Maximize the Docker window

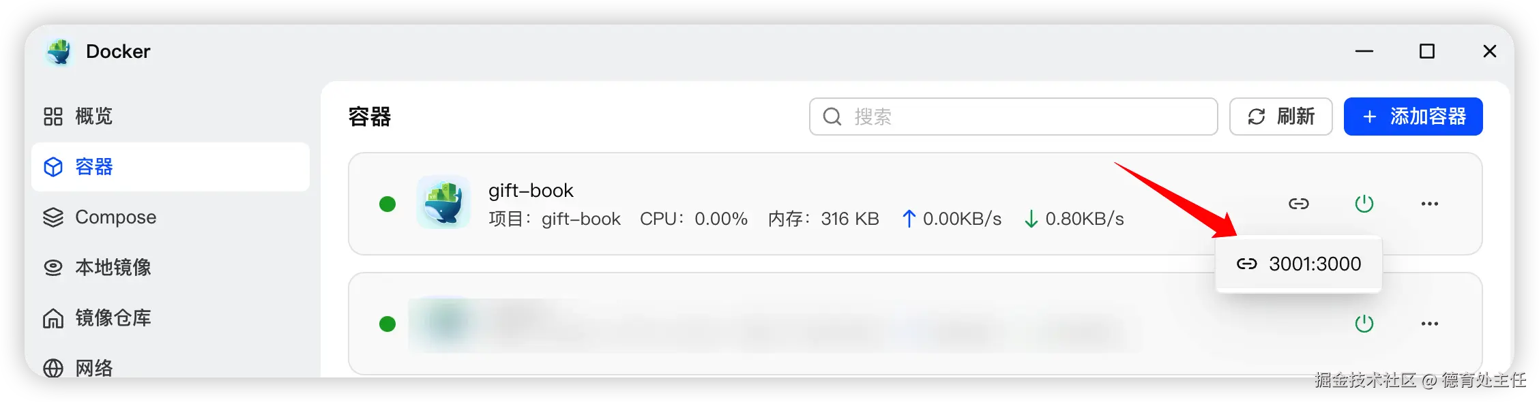click(1426, 51)
